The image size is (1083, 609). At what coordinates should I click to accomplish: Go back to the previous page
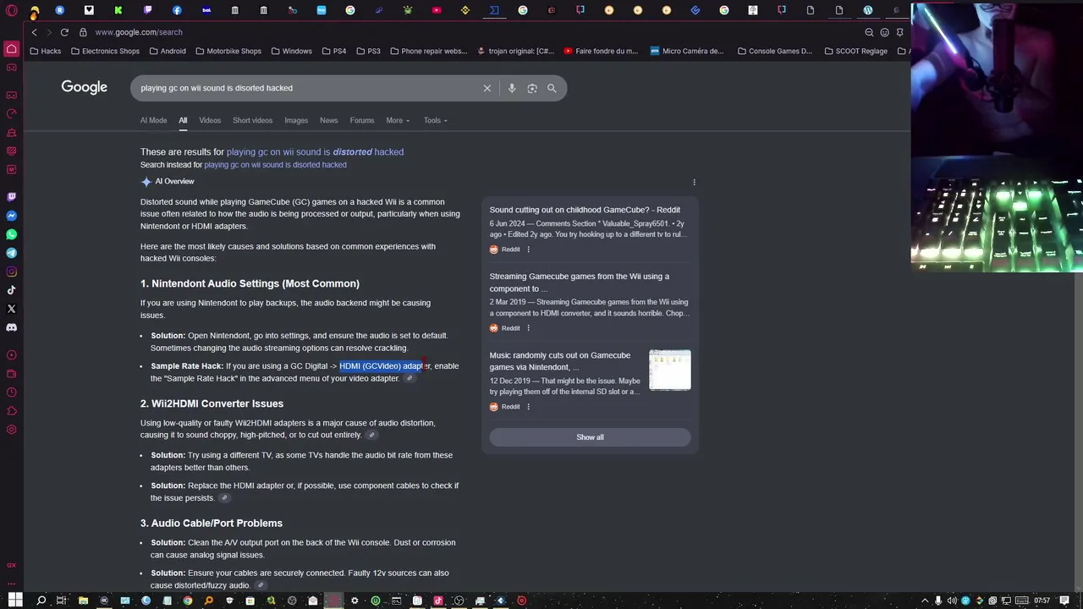(34, 32)
